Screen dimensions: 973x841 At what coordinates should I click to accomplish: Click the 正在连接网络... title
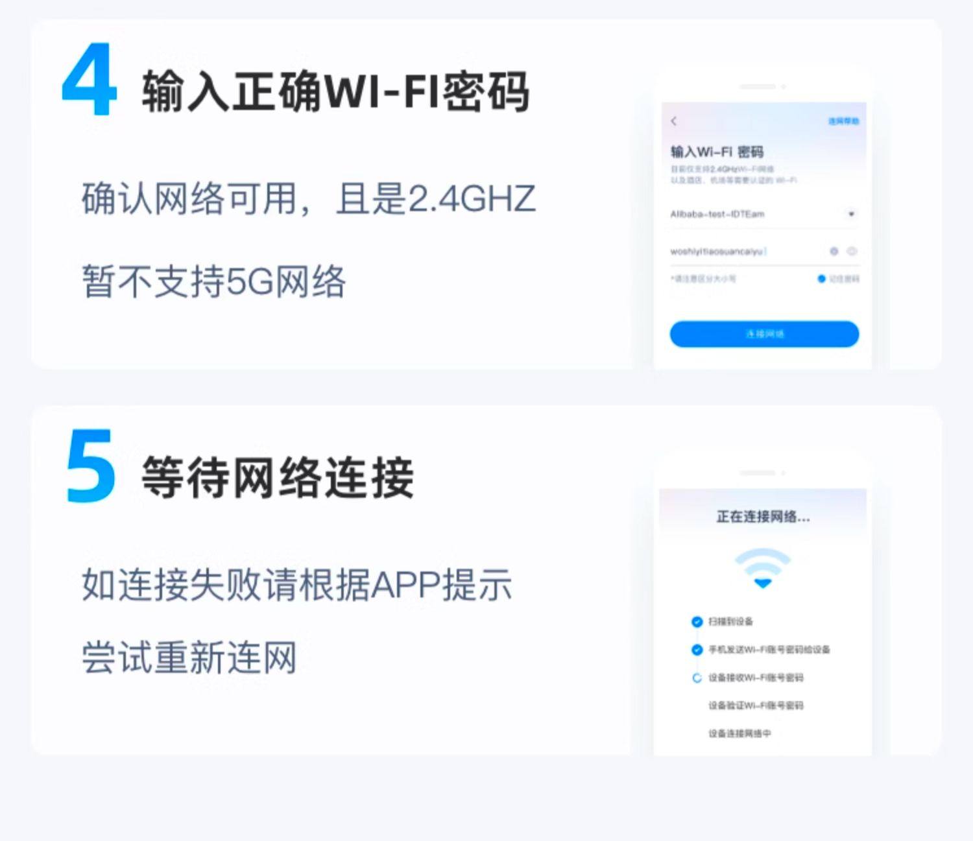point(763,517)
